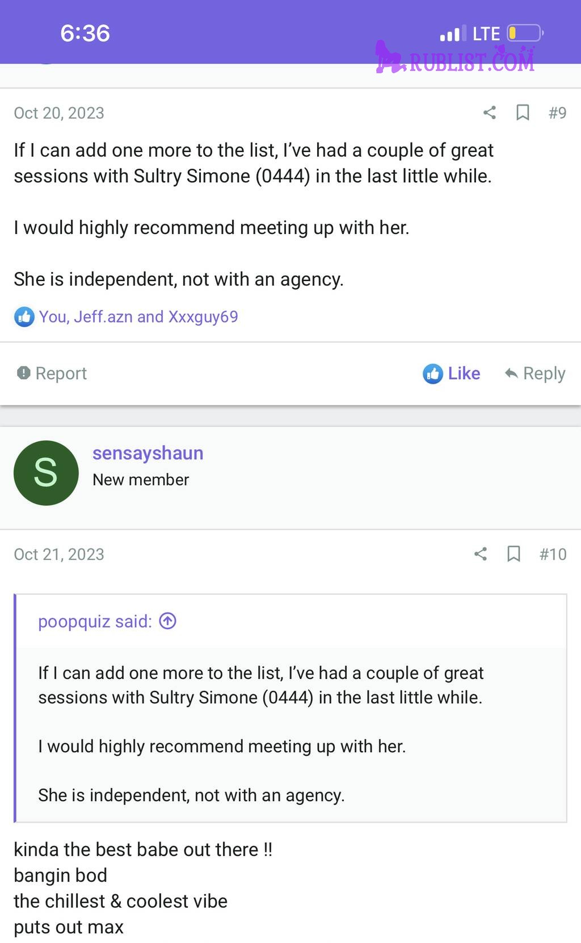Image resolution: width=581 pixels, height=943 pixels.
Task: Bookmark post #10
Action: coord(513,554)
